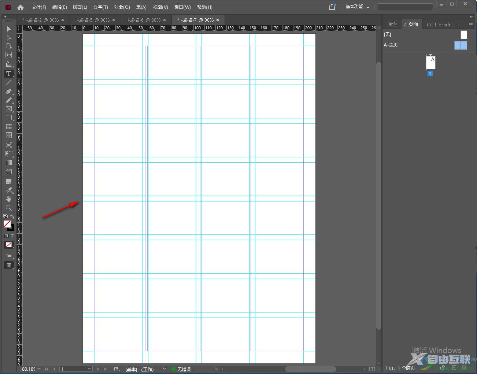Reset to default fill and stroke

tap(5, 216)
